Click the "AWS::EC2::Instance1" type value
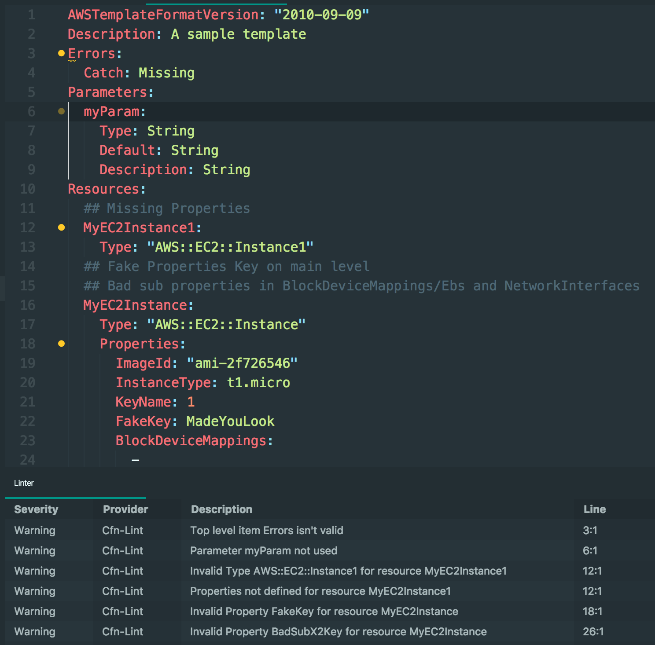Viewport: 655px width, 645px height. [230, 247]
